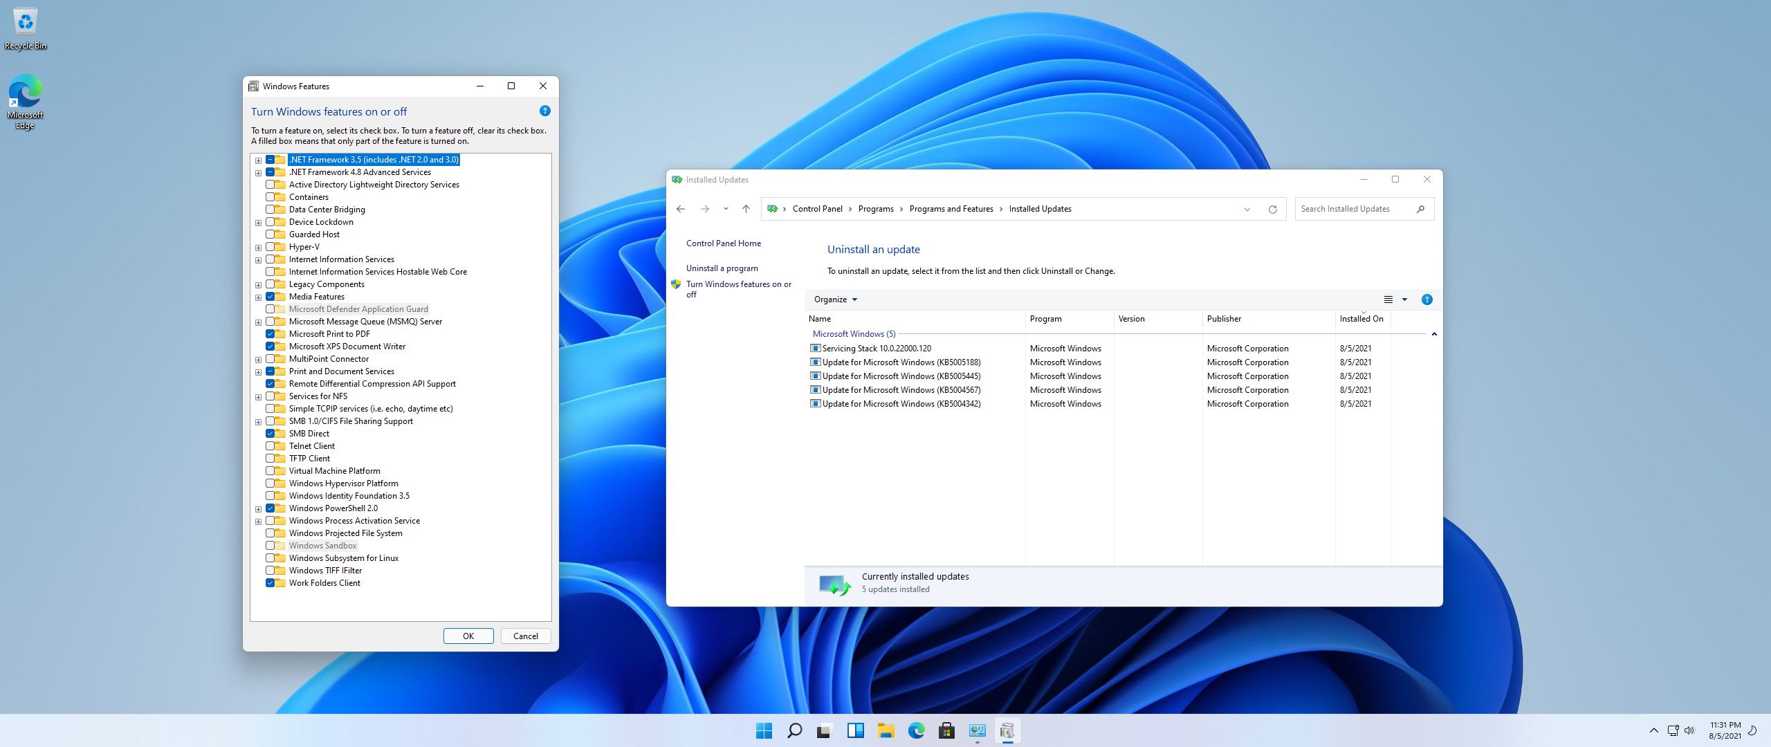
Task: Expand the Media Features node
Action: click(258, 297)
